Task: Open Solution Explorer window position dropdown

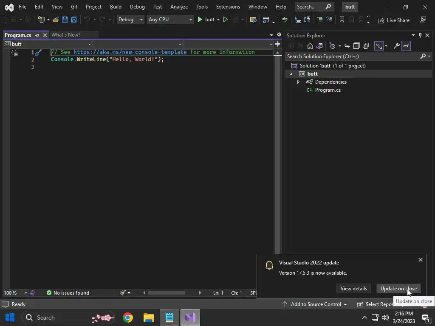Action: coord(413,35)
